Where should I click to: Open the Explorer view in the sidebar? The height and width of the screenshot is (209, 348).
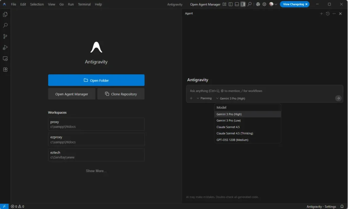tap(5, 14)
